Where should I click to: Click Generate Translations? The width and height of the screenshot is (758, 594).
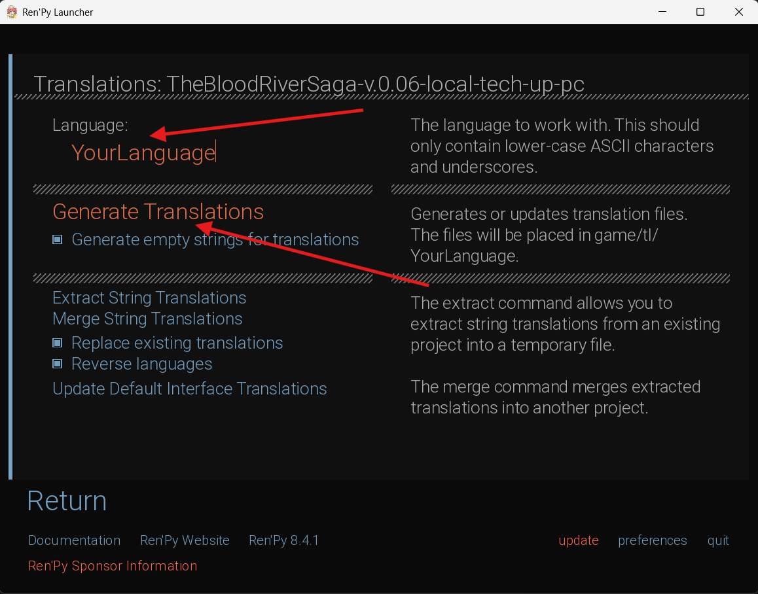click(x=158, y=212)
